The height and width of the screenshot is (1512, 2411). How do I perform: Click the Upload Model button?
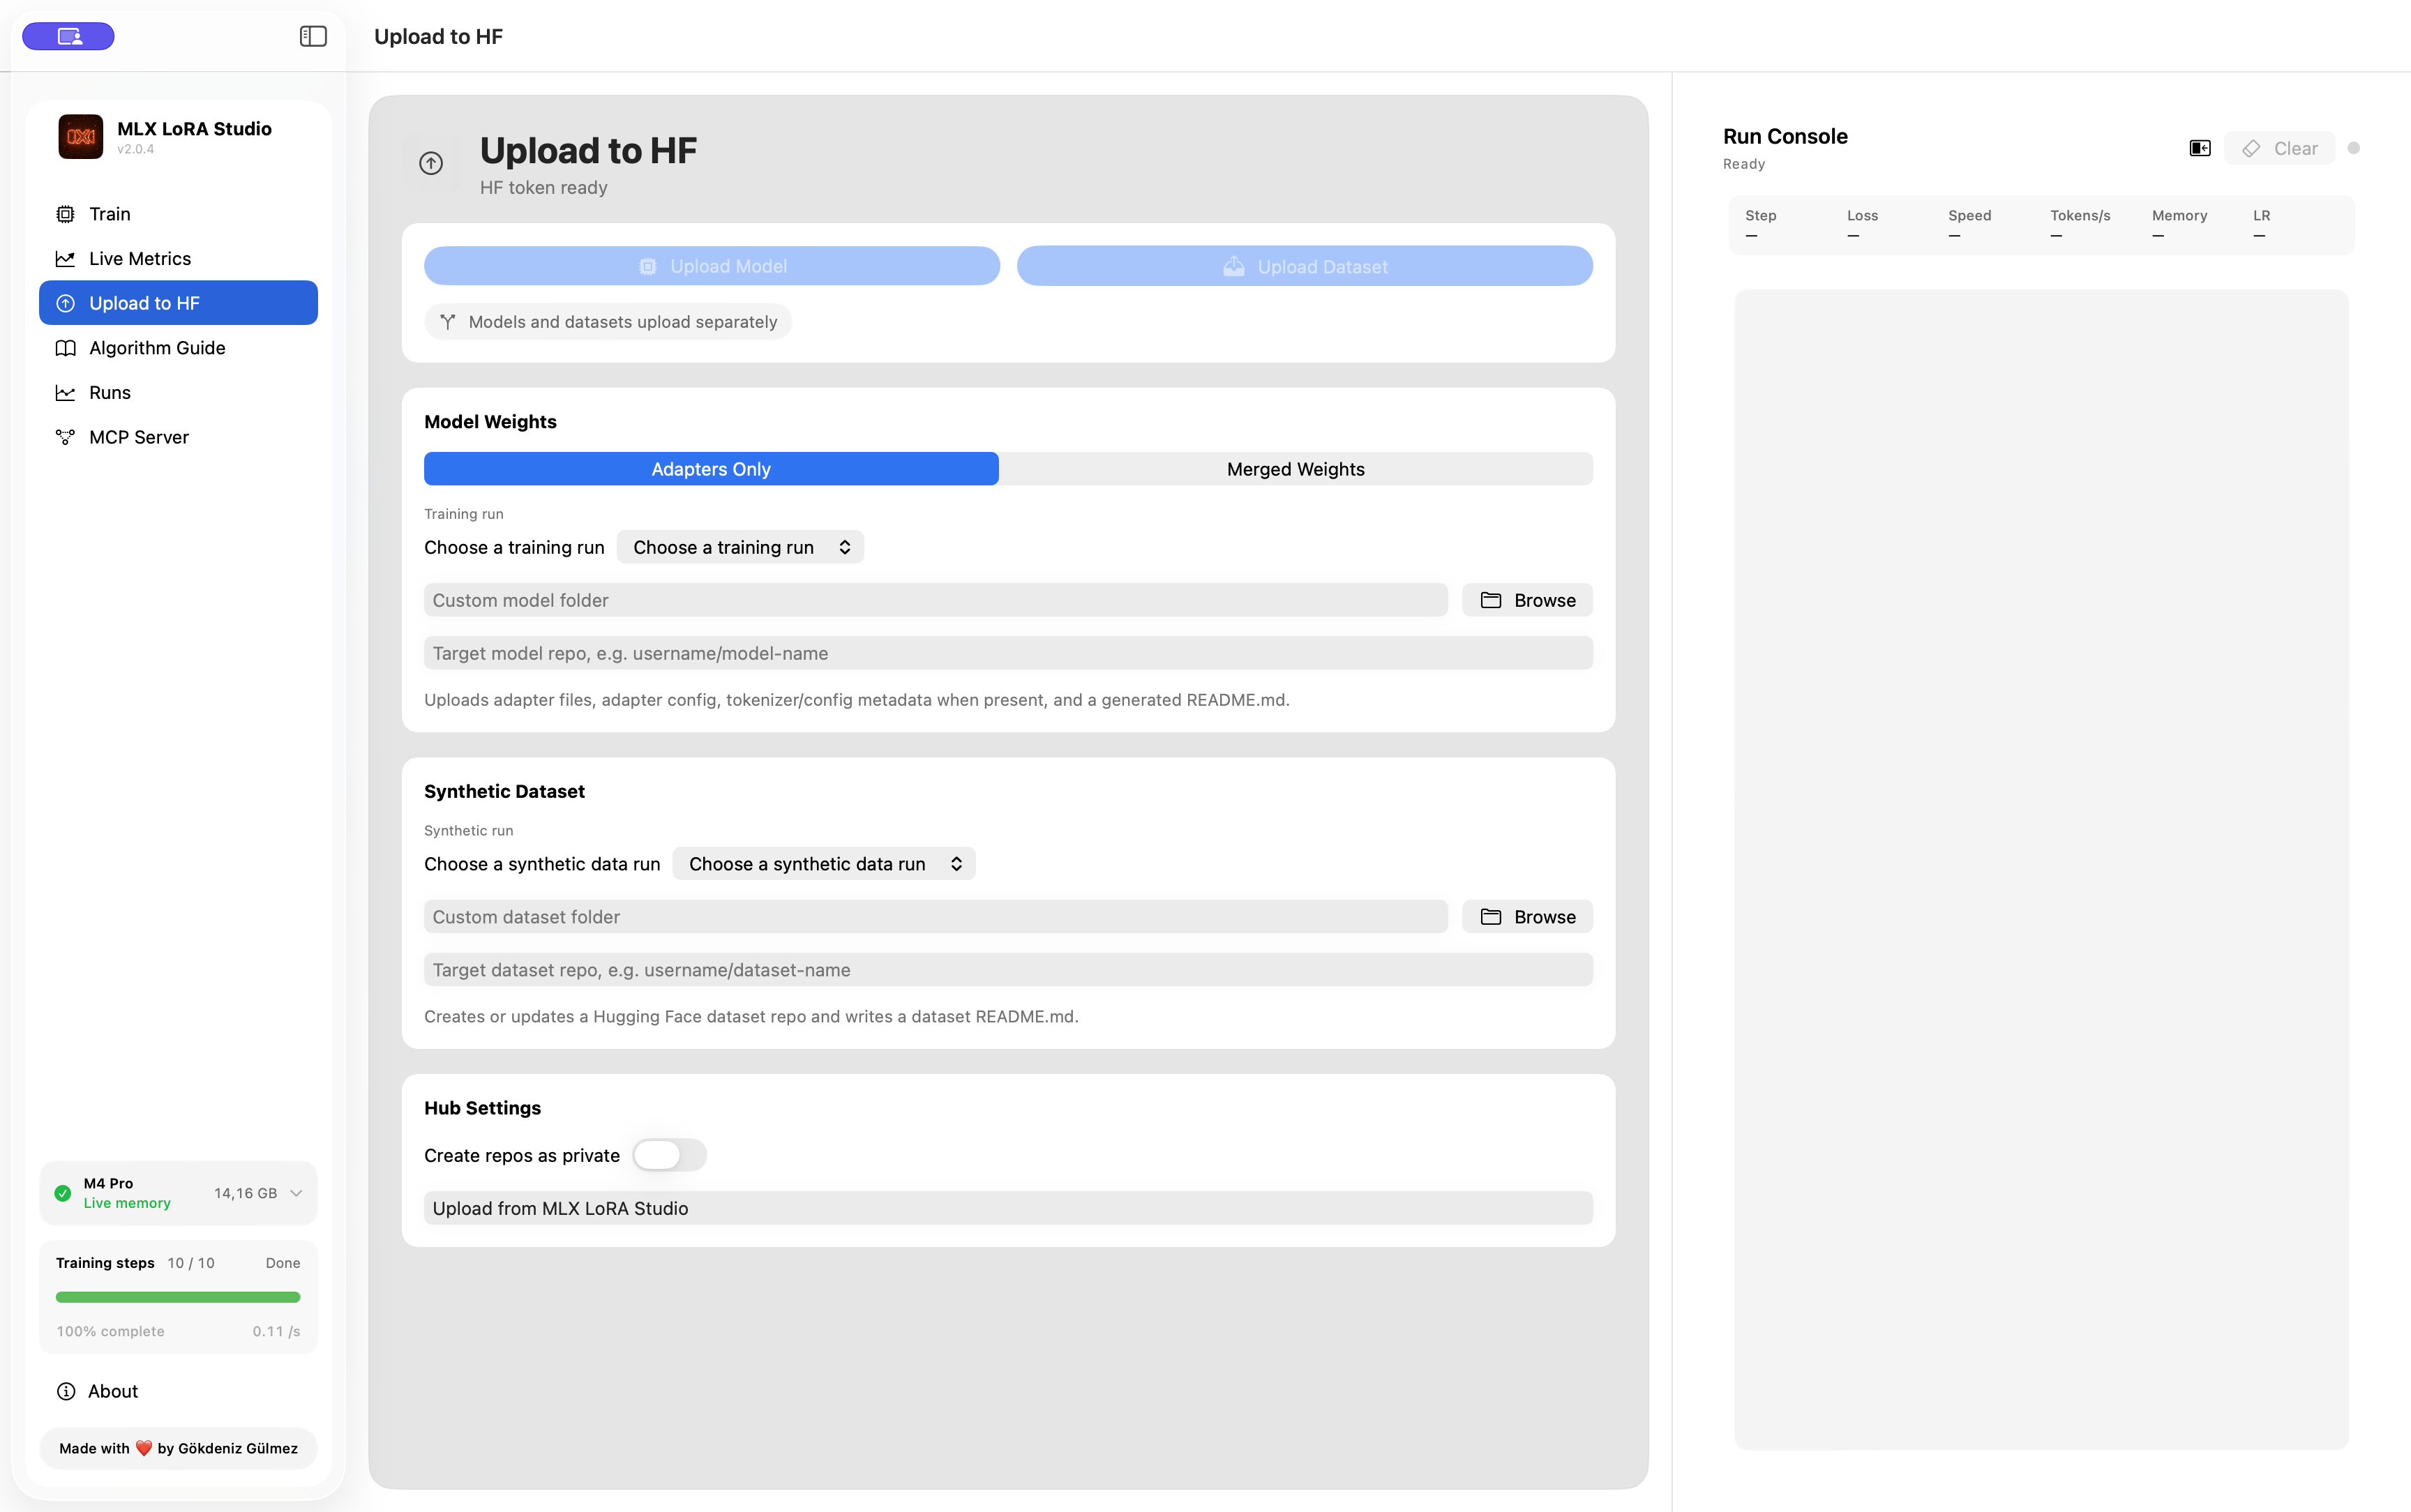click(712, 266)
